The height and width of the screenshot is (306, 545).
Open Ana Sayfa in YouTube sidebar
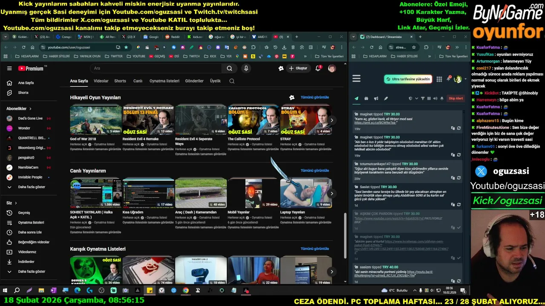[26, 83]
